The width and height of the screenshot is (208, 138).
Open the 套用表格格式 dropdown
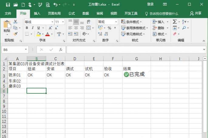coord(135,28)
